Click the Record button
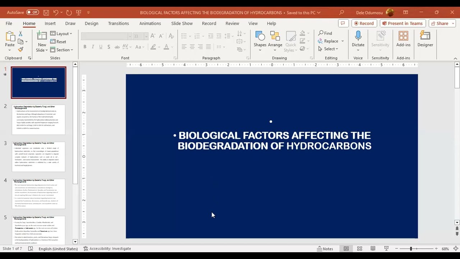 [364, 23]
